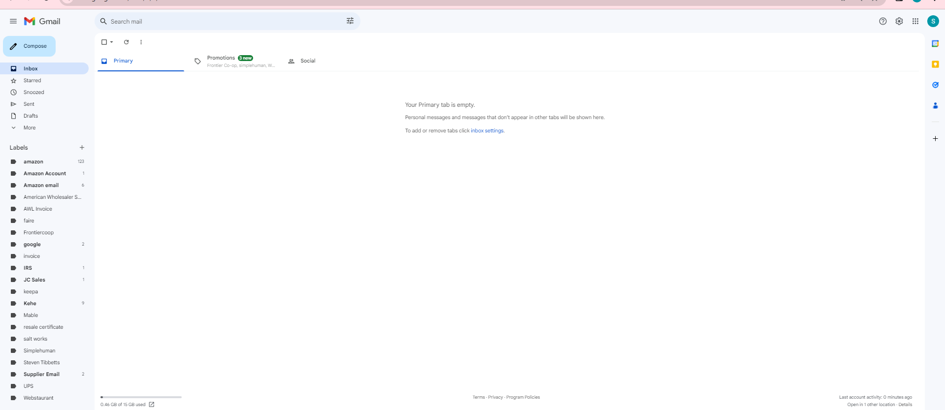The height and width of the screenshot is (410, 945).
Task: Go to the Inbox folder
Action: click(44, 68)
